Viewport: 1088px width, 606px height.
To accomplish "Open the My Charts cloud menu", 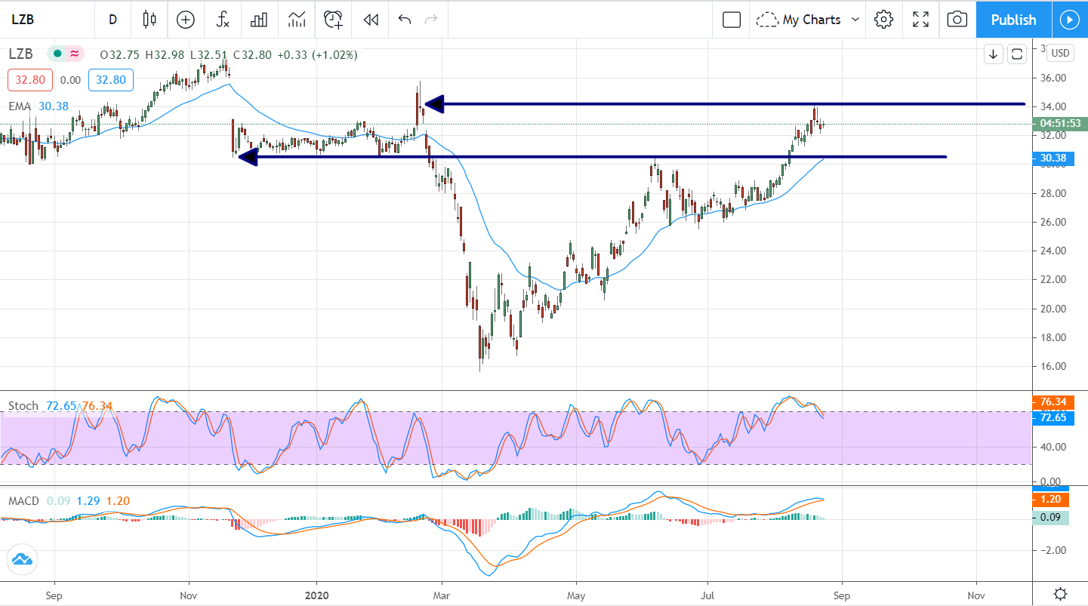I will [x=799, y=20].
